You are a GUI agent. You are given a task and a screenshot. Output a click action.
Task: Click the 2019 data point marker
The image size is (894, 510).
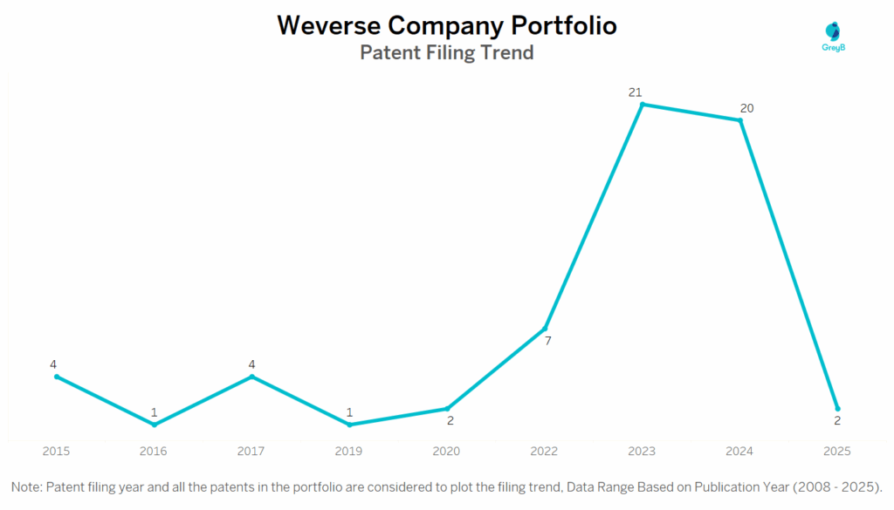[350, 425]
